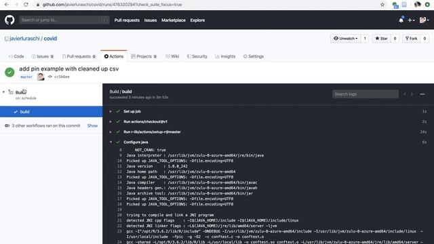Open the watchers count 1
The image size is (434, 244).
(x=365, y=39)
